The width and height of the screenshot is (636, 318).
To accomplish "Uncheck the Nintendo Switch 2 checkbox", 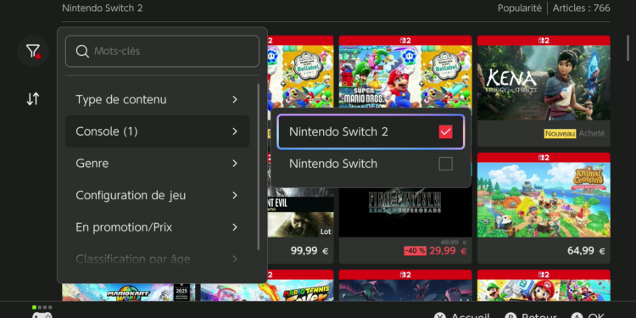I will [x=445, y=131].
